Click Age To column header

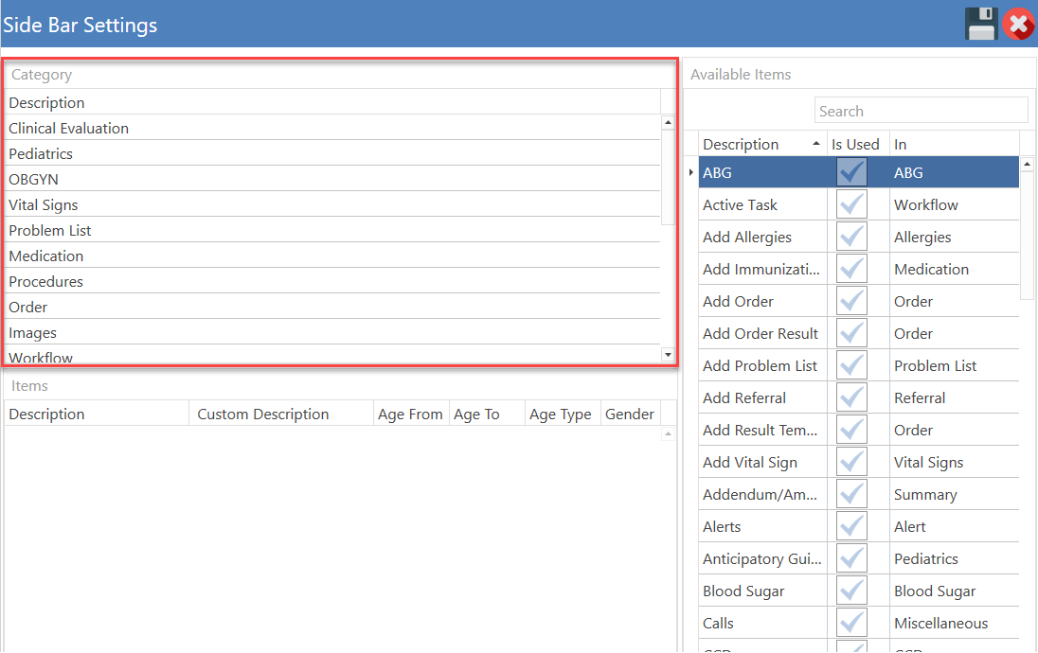click(x=487, y=414)
